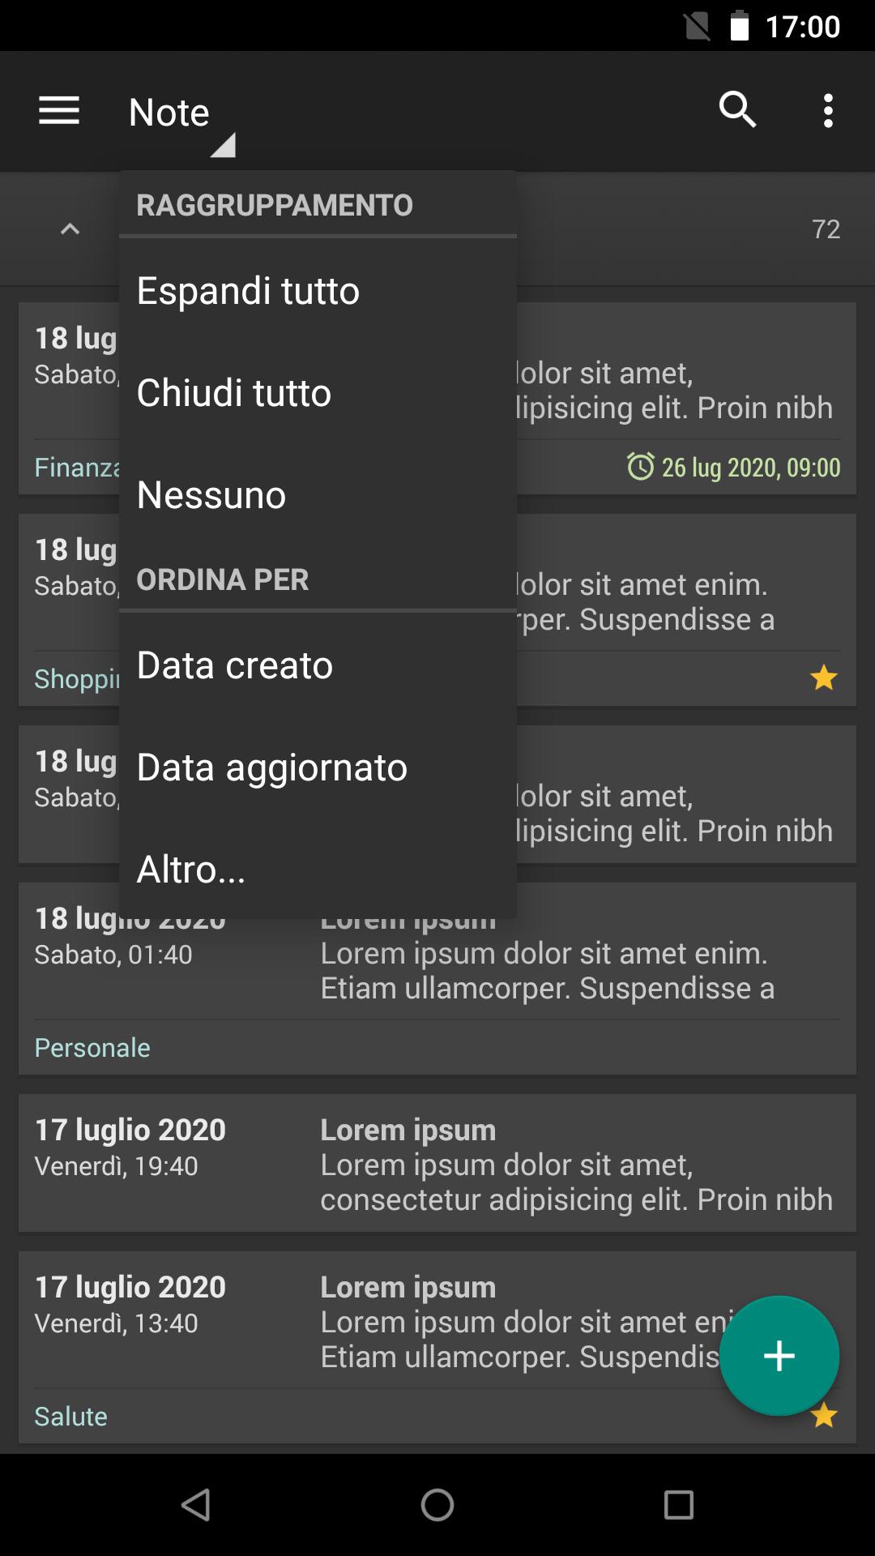Collapse the group using the chevron arrow

[70, 229]
